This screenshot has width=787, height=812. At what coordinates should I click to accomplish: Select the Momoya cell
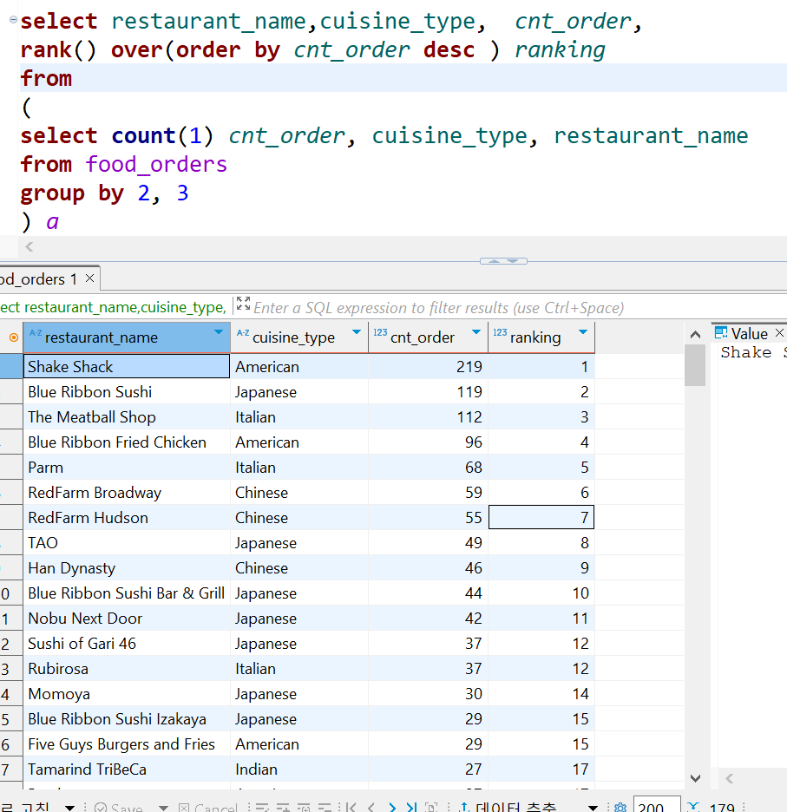tap(127, 694)
